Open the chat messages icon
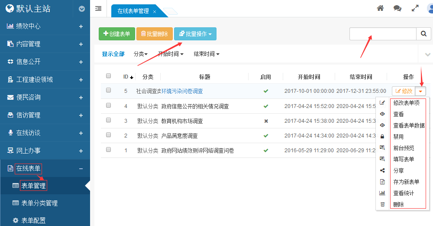Screen dimensions: 433x226 pyautogui.click(x=397, y=8)
